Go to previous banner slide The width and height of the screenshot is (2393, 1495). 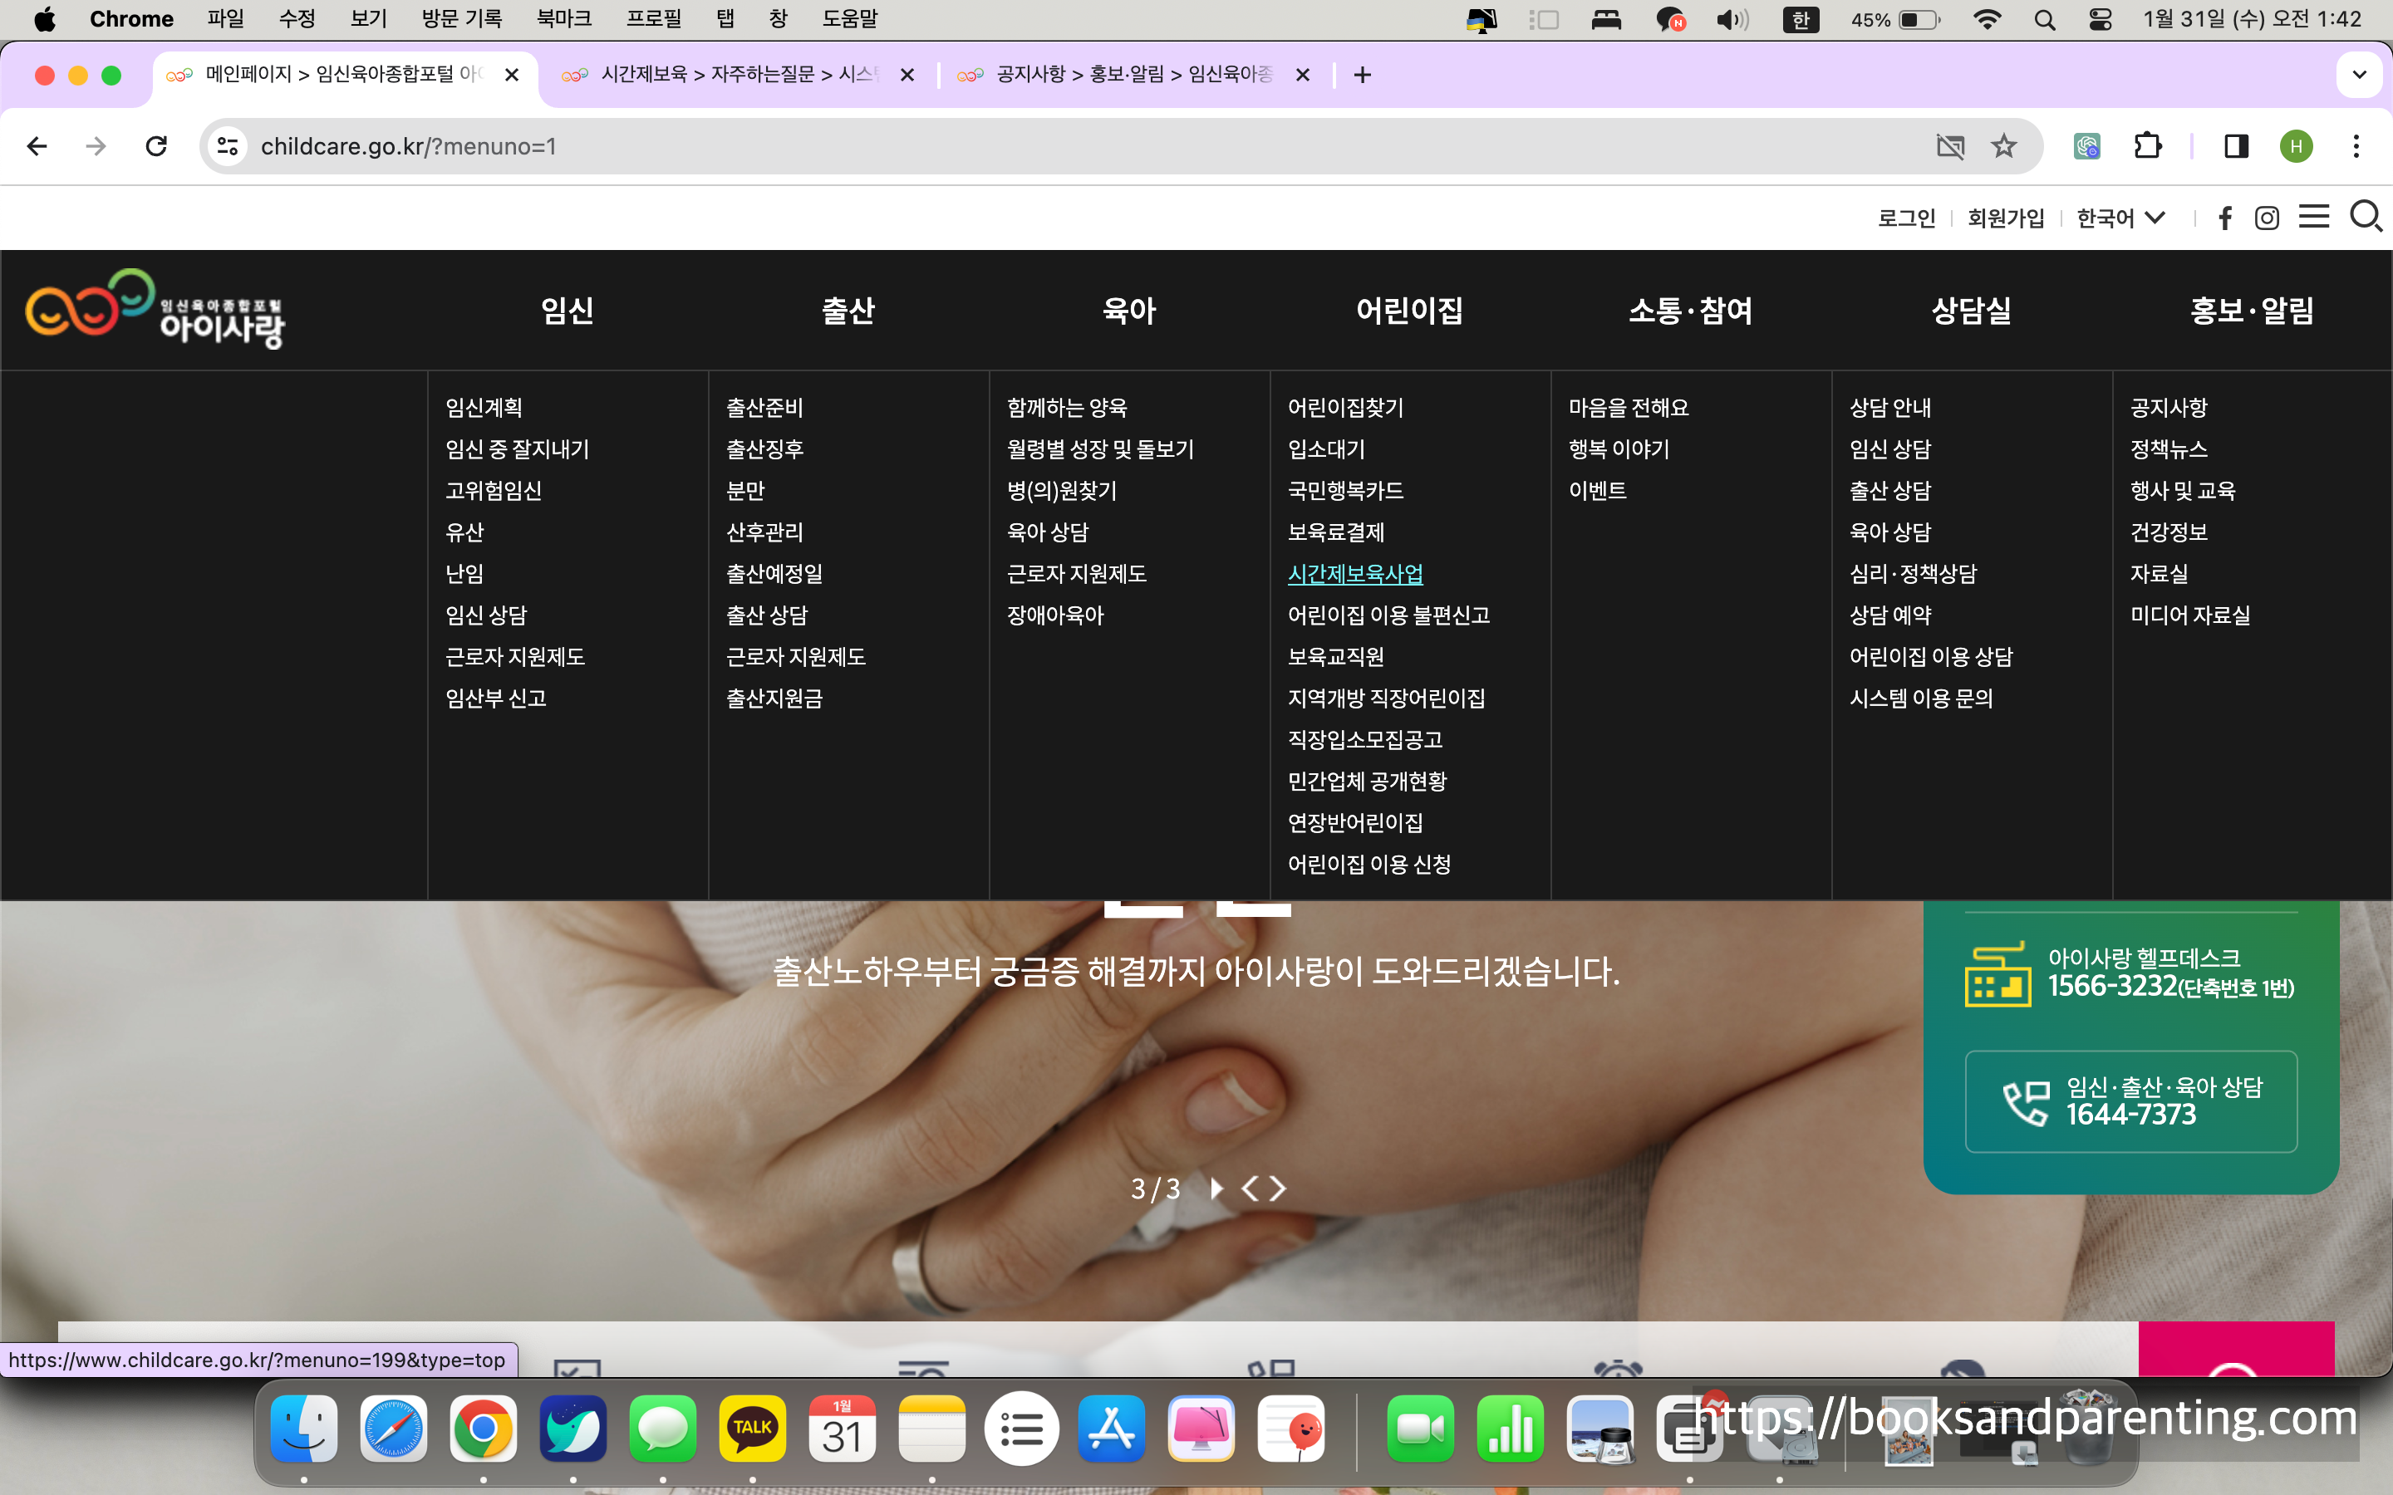1251,1189
